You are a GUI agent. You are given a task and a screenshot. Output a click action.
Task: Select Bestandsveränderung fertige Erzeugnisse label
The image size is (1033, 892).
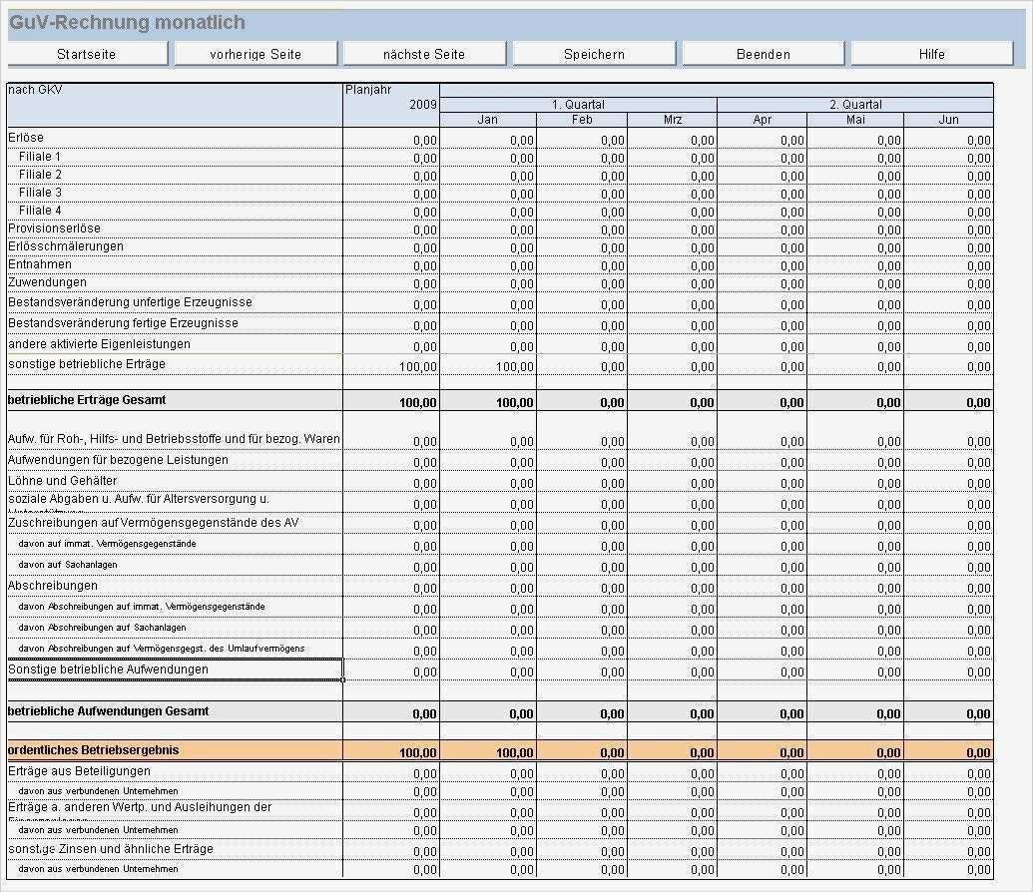click(123, 323)
